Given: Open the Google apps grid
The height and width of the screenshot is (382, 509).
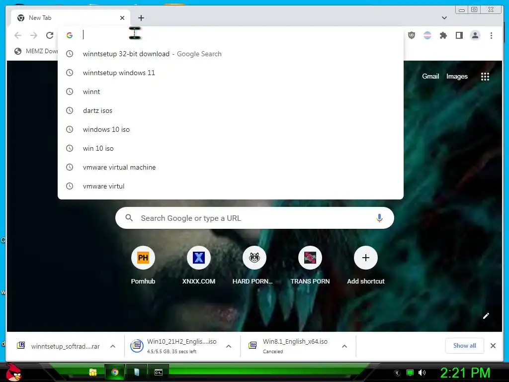Looking at the screenshot, I should point(485,77).
